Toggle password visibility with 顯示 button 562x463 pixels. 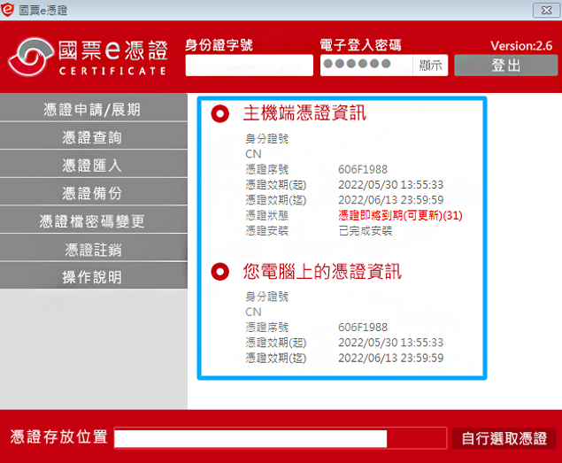(431, 66)
